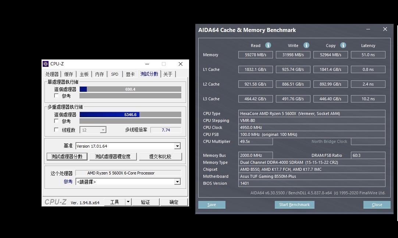Click Start Benchmark in AIDA64
Viewport: 398px width, 238px height.
coord(294,205)
